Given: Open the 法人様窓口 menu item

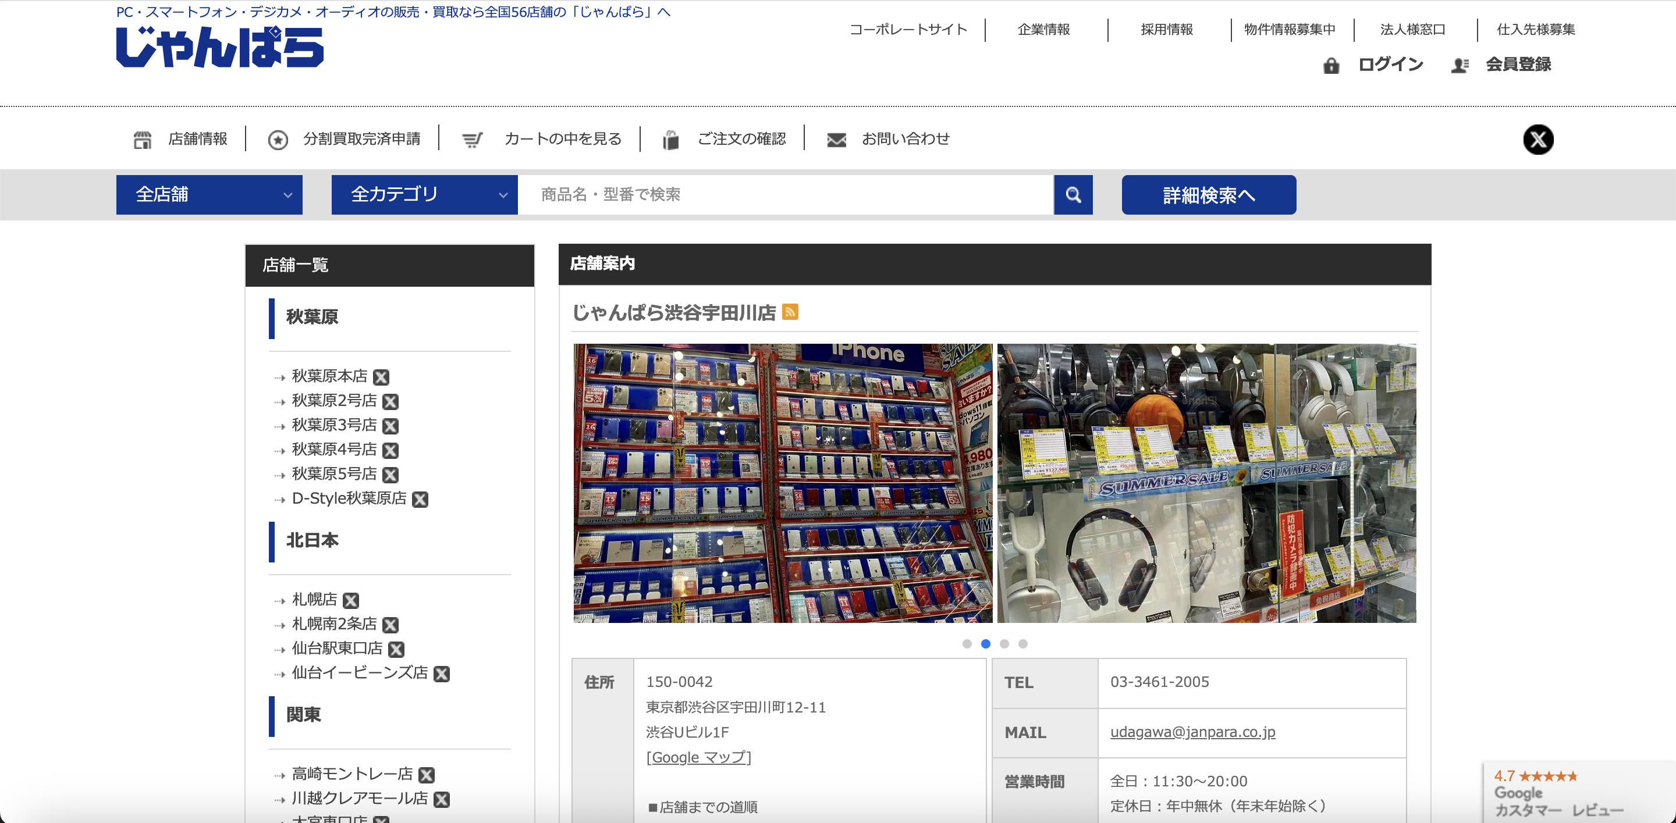Looking at the screenshot, I should (x=1412, y=29).
